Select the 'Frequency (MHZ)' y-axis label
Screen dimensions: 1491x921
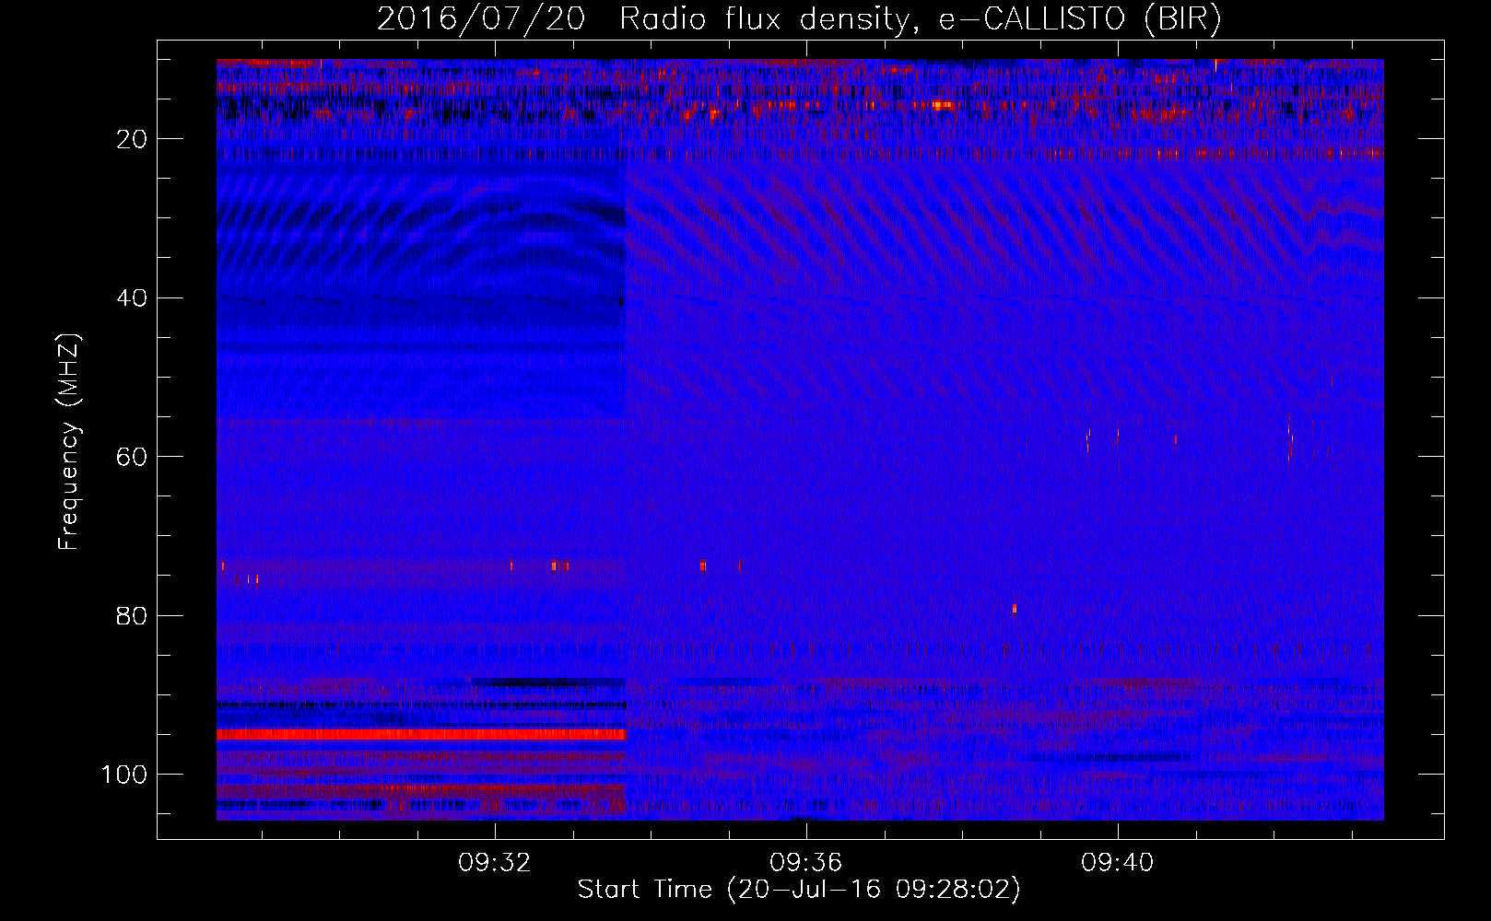click(x=69, y=442)
